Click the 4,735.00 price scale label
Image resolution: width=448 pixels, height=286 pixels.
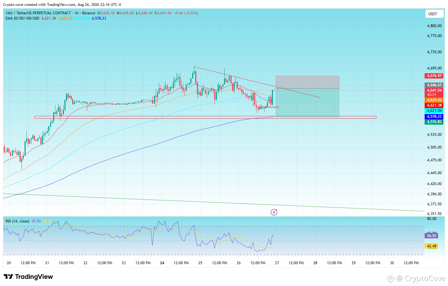pyautogui.click(x=434, y=52)
